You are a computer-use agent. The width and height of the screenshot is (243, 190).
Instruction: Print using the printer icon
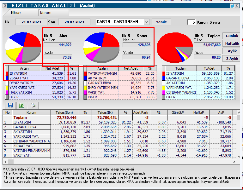tap(33, 105)
